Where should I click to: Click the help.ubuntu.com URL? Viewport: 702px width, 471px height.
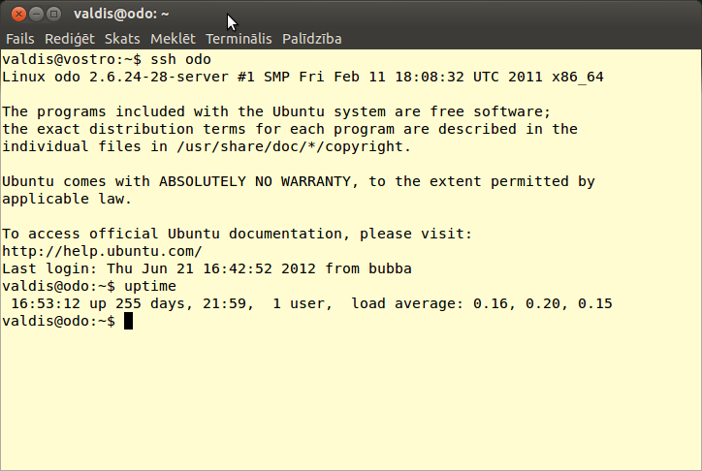[102, 251]
